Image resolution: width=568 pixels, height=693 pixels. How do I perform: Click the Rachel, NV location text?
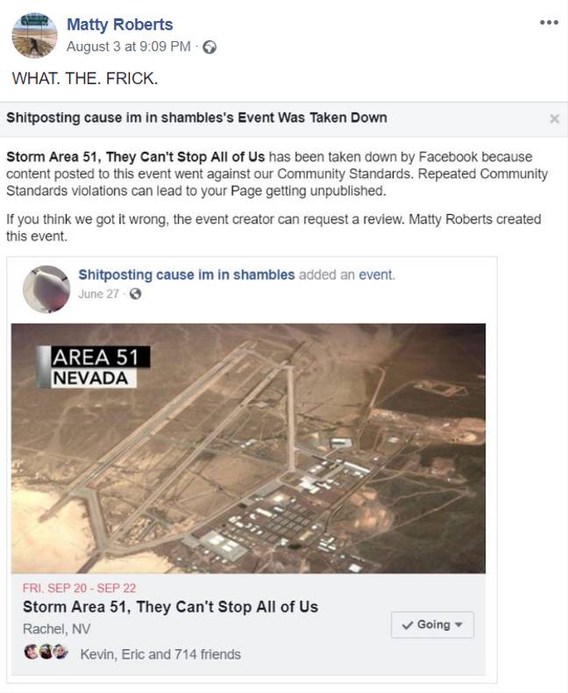tap(56, 628)
